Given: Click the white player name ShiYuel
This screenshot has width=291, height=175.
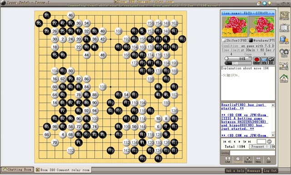Looking at the screenshot, I should tap(236, 40).
